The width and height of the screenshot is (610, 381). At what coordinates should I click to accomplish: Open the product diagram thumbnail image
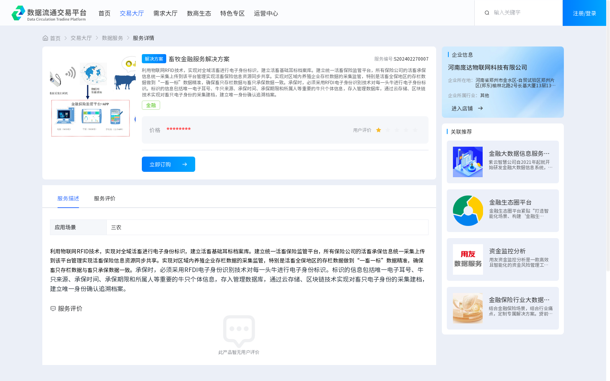click(x=93, y=96)
